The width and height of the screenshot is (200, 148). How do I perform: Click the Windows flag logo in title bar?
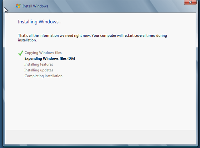click(x=18, y=6)
